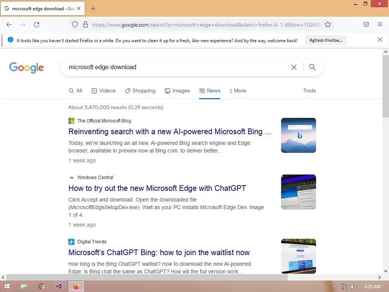Click the Digital Trends source name
The image size is (389, 292).
click(92, 242)
